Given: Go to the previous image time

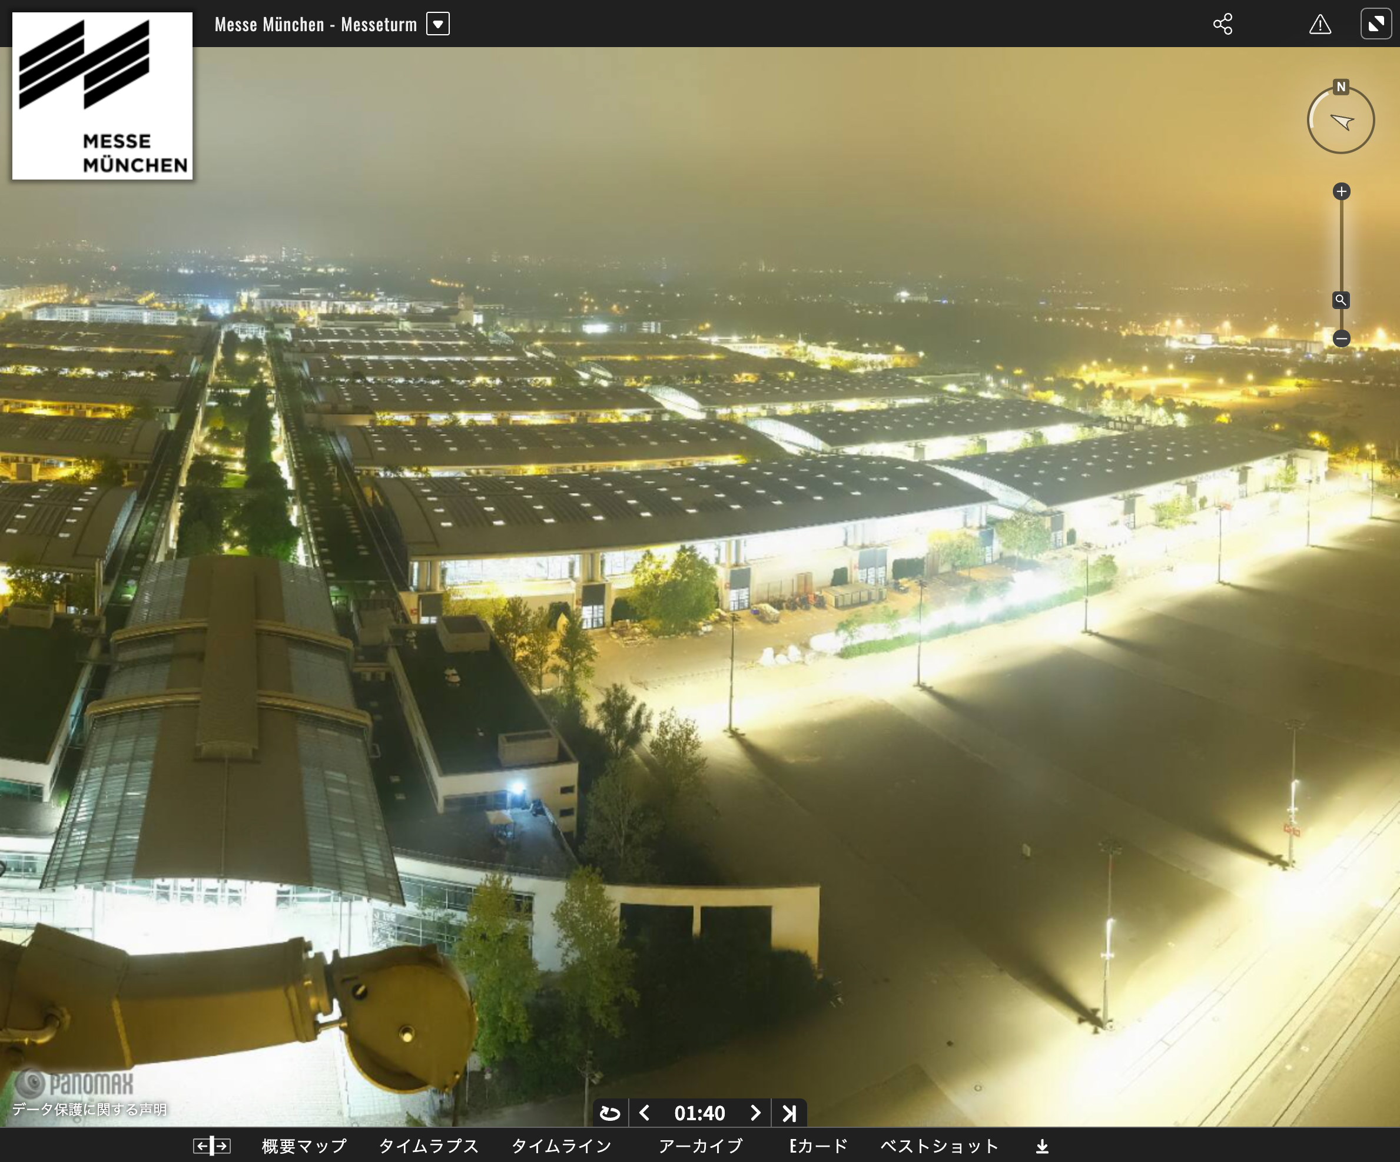Looking at the screenshot, I should point(644,1113).
